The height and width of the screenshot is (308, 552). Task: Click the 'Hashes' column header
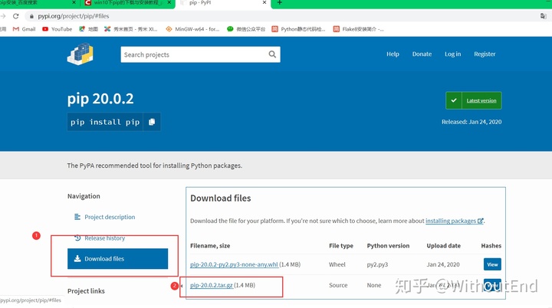[491, 246]
